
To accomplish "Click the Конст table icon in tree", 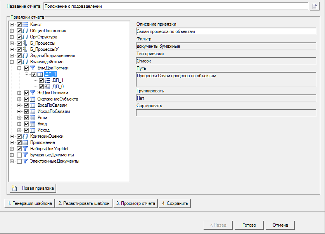I will point(25,24).
